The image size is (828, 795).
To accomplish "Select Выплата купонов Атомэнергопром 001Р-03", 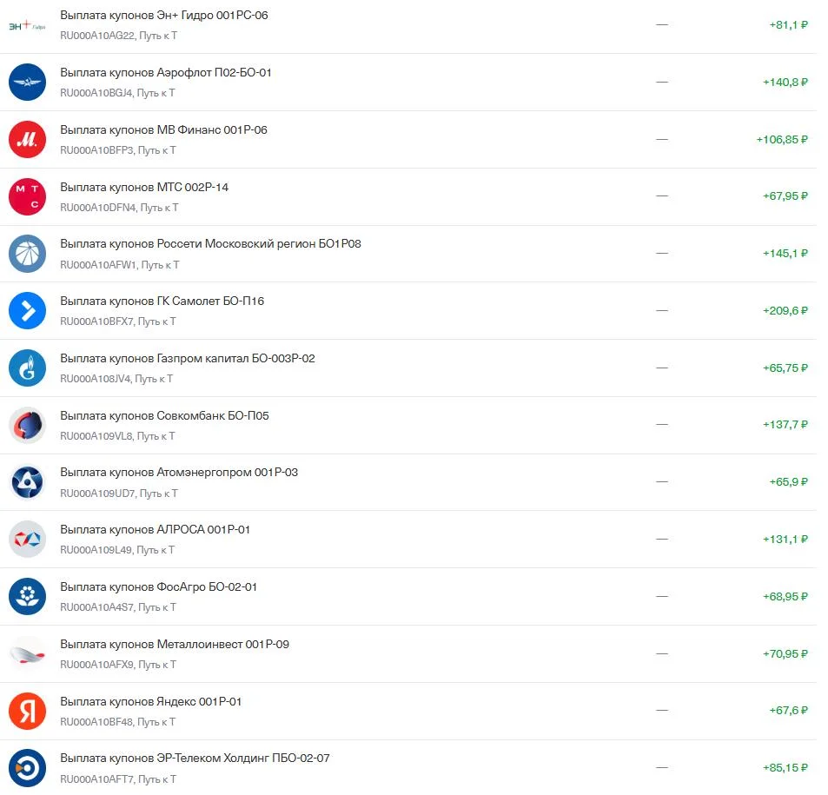I will click(179, 473).
